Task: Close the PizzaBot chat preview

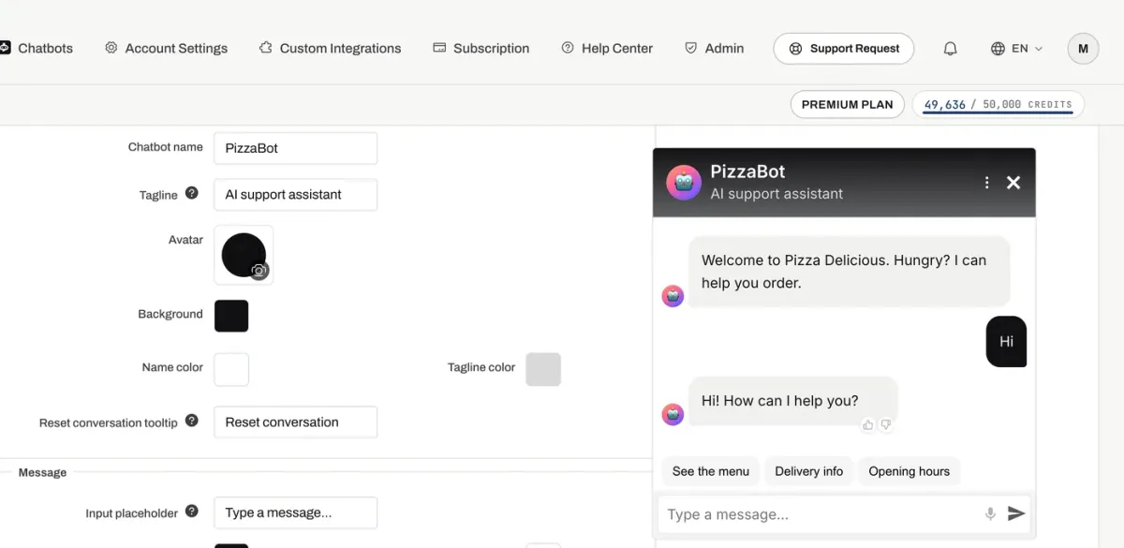Action: 1013,183
